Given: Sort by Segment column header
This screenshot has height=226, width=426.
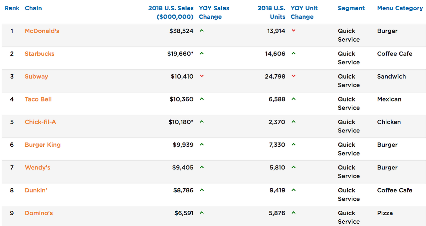Looking at the screenshot, I should (351, 8).
